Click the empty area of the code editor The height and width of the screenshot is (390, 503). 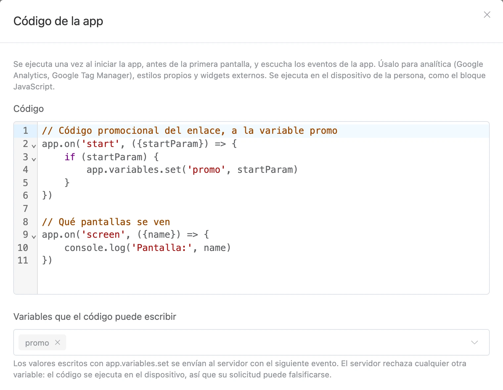[263, 280]
